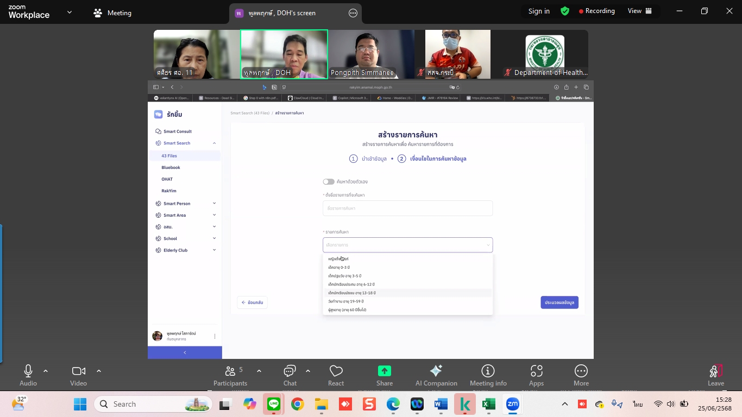The height and width of the screenshot is (417, 742).
Task: Click the shared browser's share icon
Action: click(567, 87)
